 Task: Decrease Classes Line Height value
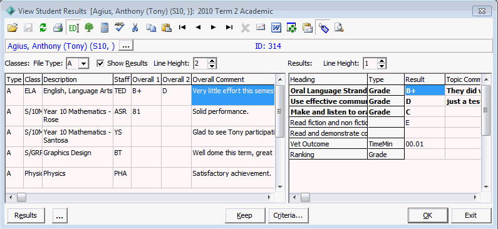pos(212,66)
